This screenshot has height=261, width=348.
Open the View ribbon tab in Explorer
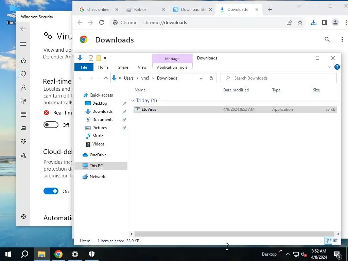(142, 67)
